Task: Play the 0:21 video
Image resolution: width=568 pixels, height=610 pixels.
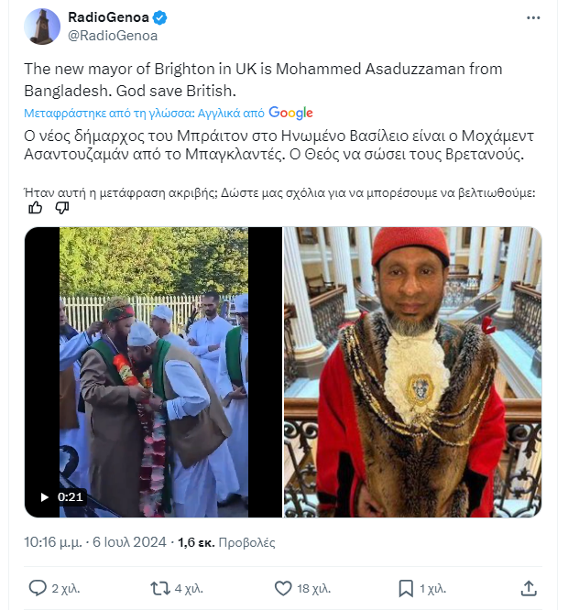Action: point(45,497)
